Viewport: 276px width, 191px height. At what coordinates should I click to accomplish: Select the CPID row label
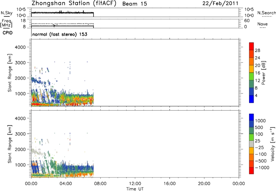click(x=8, y=33)
